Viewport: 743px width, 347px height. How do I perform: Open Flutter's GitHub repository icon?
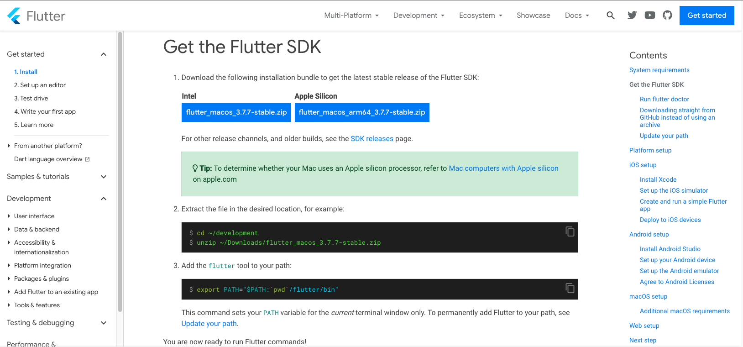click(x=667, y=16)
